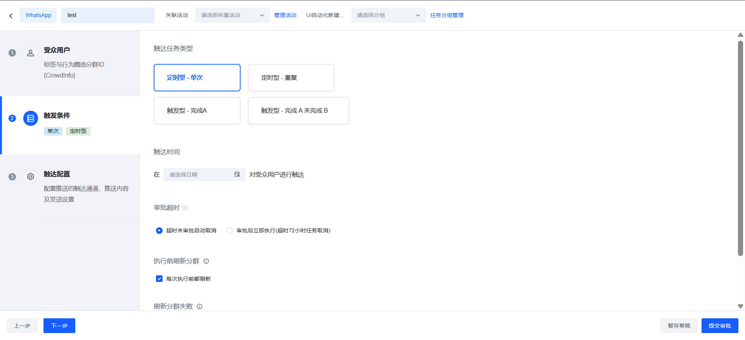This screenshot has width=745, height=340.
Task: Click the task name field containing test
Action: (x=107, y=15)
